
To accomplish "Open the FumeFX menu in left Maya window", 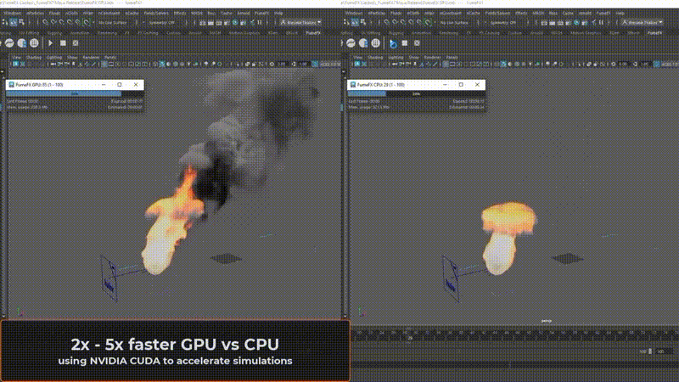I will 261,14.
